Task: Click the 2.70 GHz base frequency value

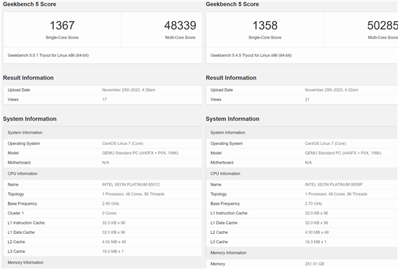Action: click(x=314, y=203)
